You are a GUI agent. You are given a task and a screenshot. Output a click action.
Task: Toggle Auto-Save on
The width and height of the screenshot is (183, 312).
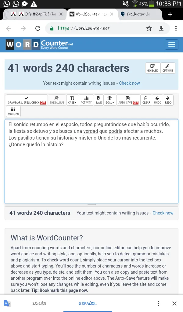tap(128, 100)
